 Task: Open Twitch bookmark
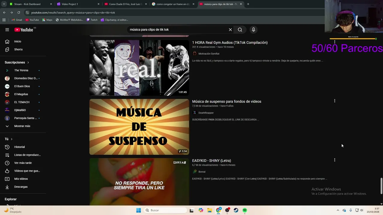click(x=92, y=20)
